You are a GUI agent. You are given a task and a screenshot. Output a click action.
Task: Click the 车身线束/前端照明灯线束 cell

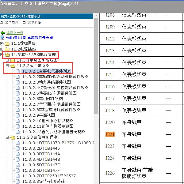click(x=137, y=173)
